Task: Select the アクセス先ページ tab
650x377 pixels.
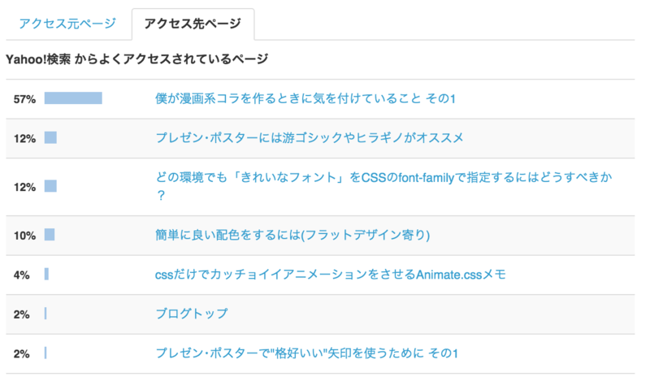Action: (x=193, y=24)
